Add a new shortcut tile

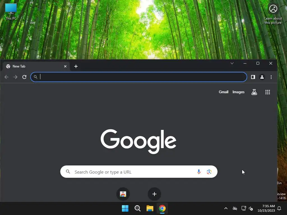[x=154, y=194]
